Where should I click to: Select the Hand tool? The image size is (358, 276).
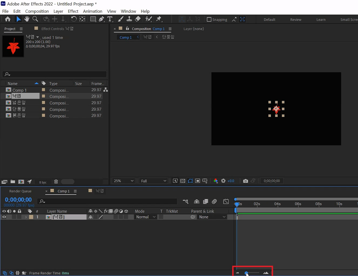pos(27,19)
